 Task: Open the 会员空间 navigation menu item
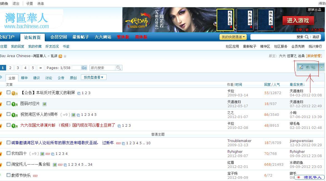[58, 37]
